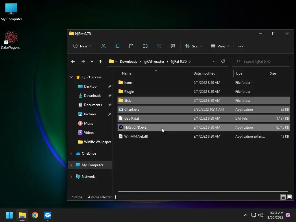Sort by Type column header
296x222 pixels.
[x=238, y=73]
